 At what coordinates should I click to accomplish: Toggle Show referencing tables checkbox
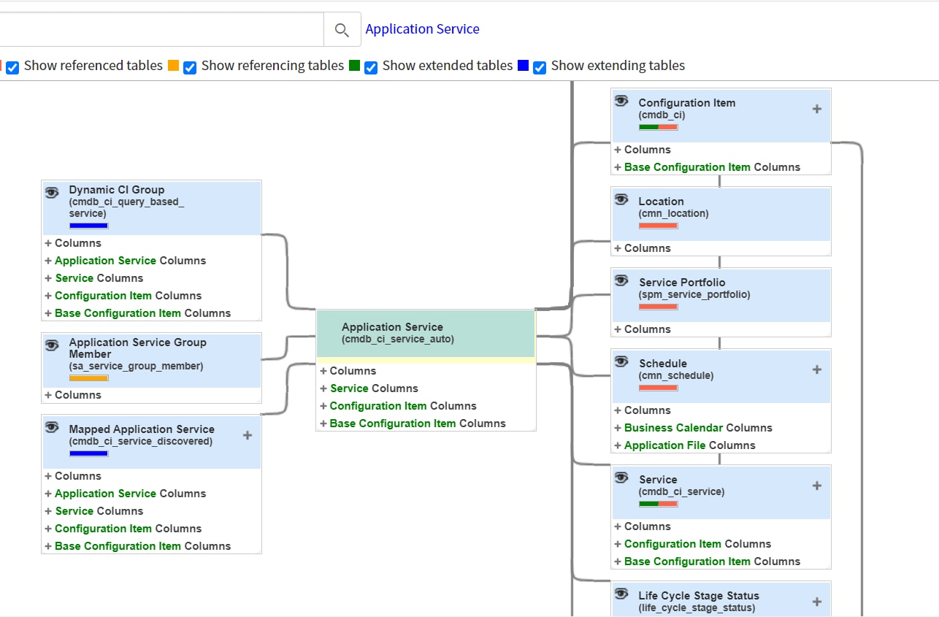pyautogui.click(x=190, y=67)
